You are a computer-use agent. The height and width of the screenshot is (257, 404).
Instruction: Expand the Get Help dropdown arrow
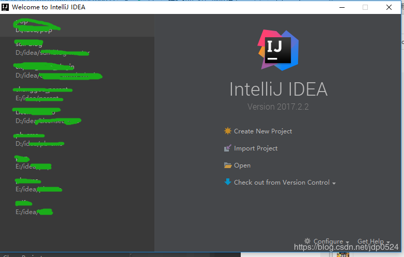pos(388,243)
